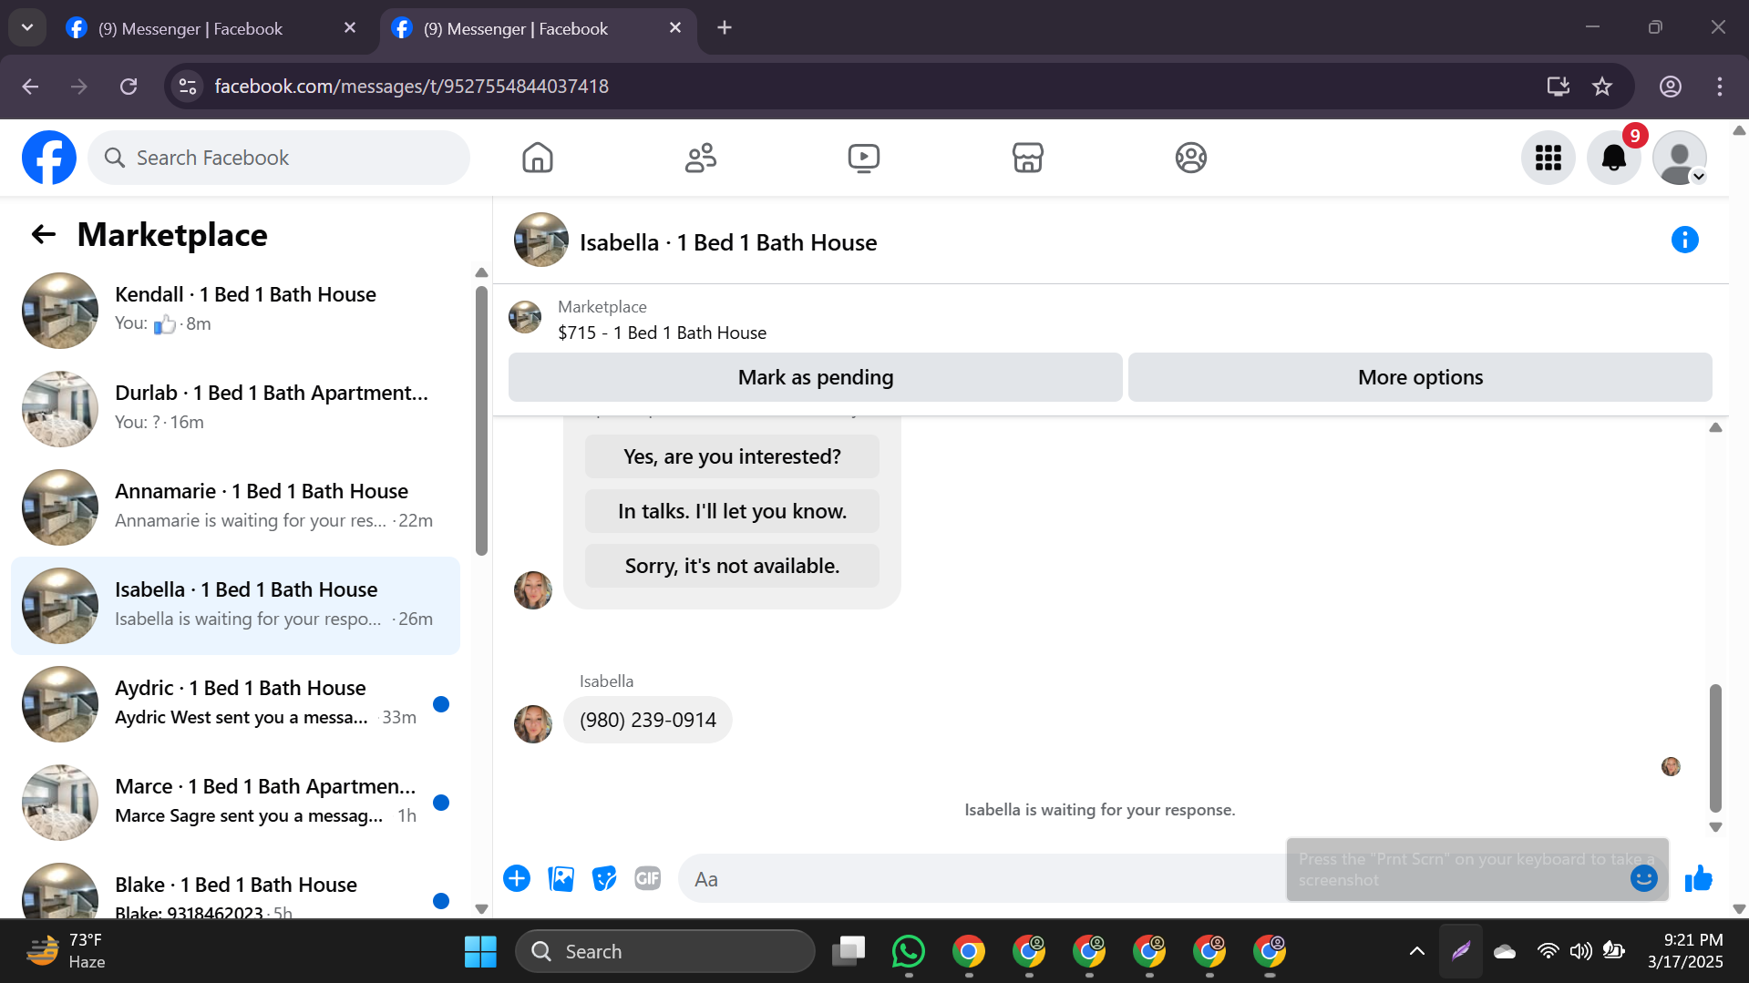Click the $715 listing thumbnail in Marketplace banner
Screen dimensions: 1749x983
tap(525, 317)
